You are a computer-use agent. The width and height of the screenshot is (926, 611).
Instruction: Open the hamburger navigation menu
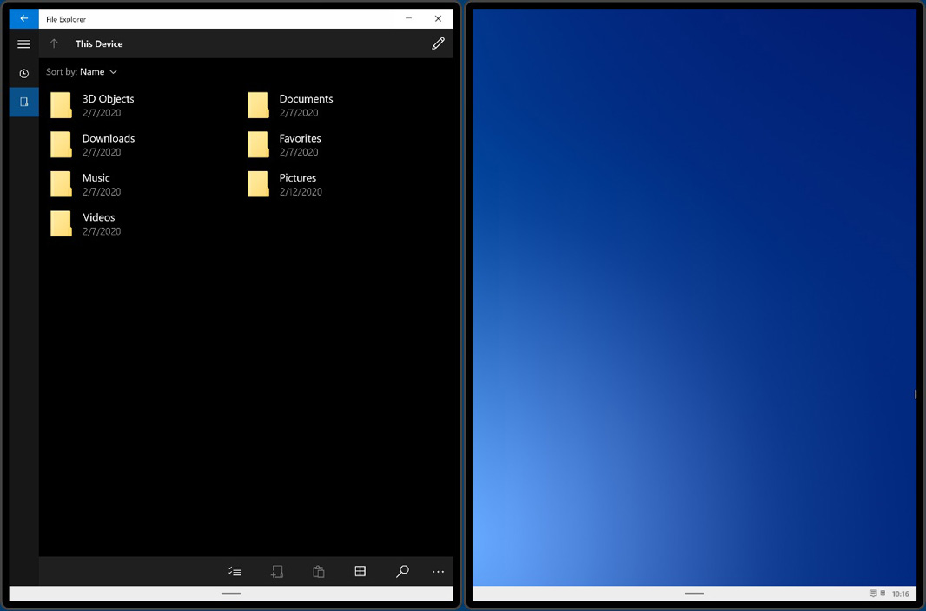(23, 44)
